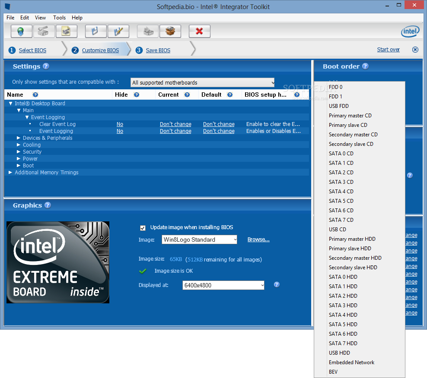Click the blue floppy Save toolbar icon
The width and height of the screenshot is (427, 378).
96,31
